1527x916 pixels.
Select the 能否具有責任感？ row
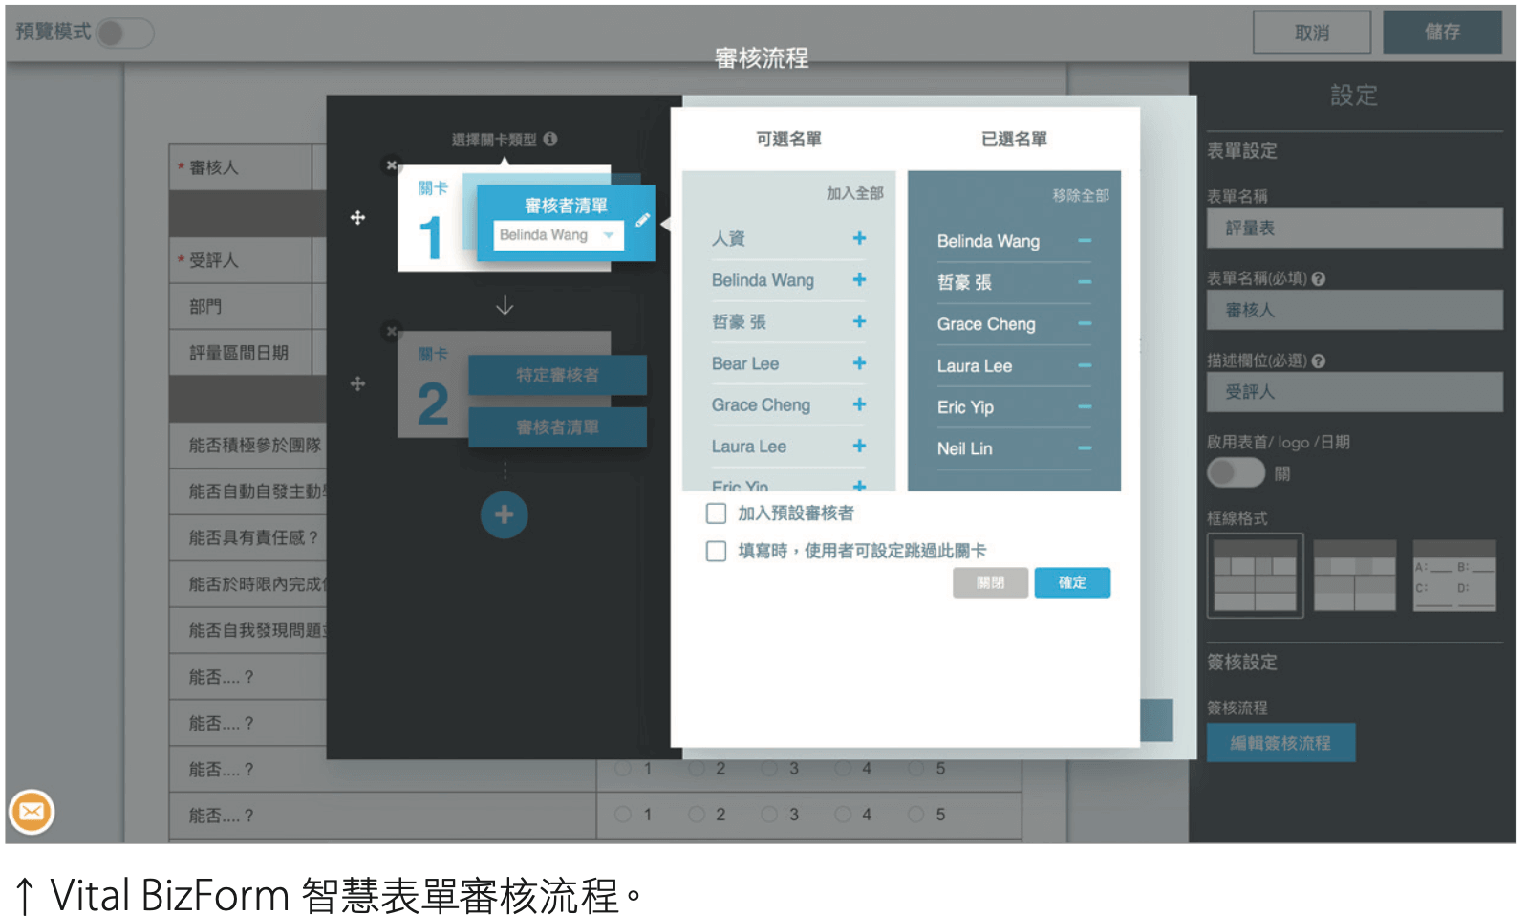(247, 538)
